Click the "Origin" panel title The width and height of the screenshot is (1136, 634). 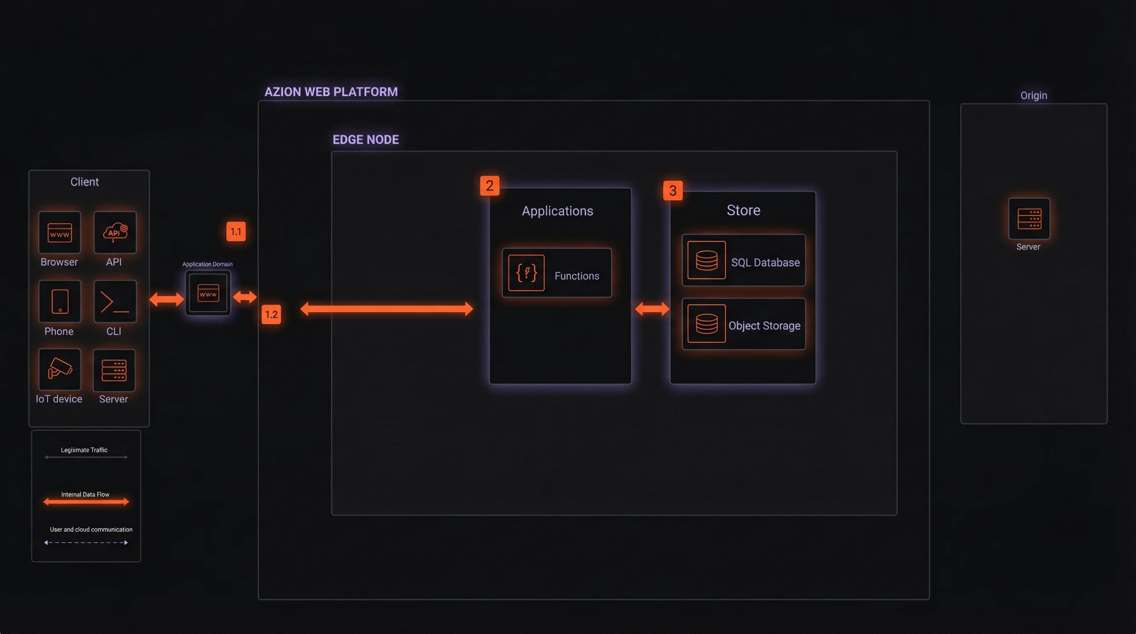[x=1034, y=95]
